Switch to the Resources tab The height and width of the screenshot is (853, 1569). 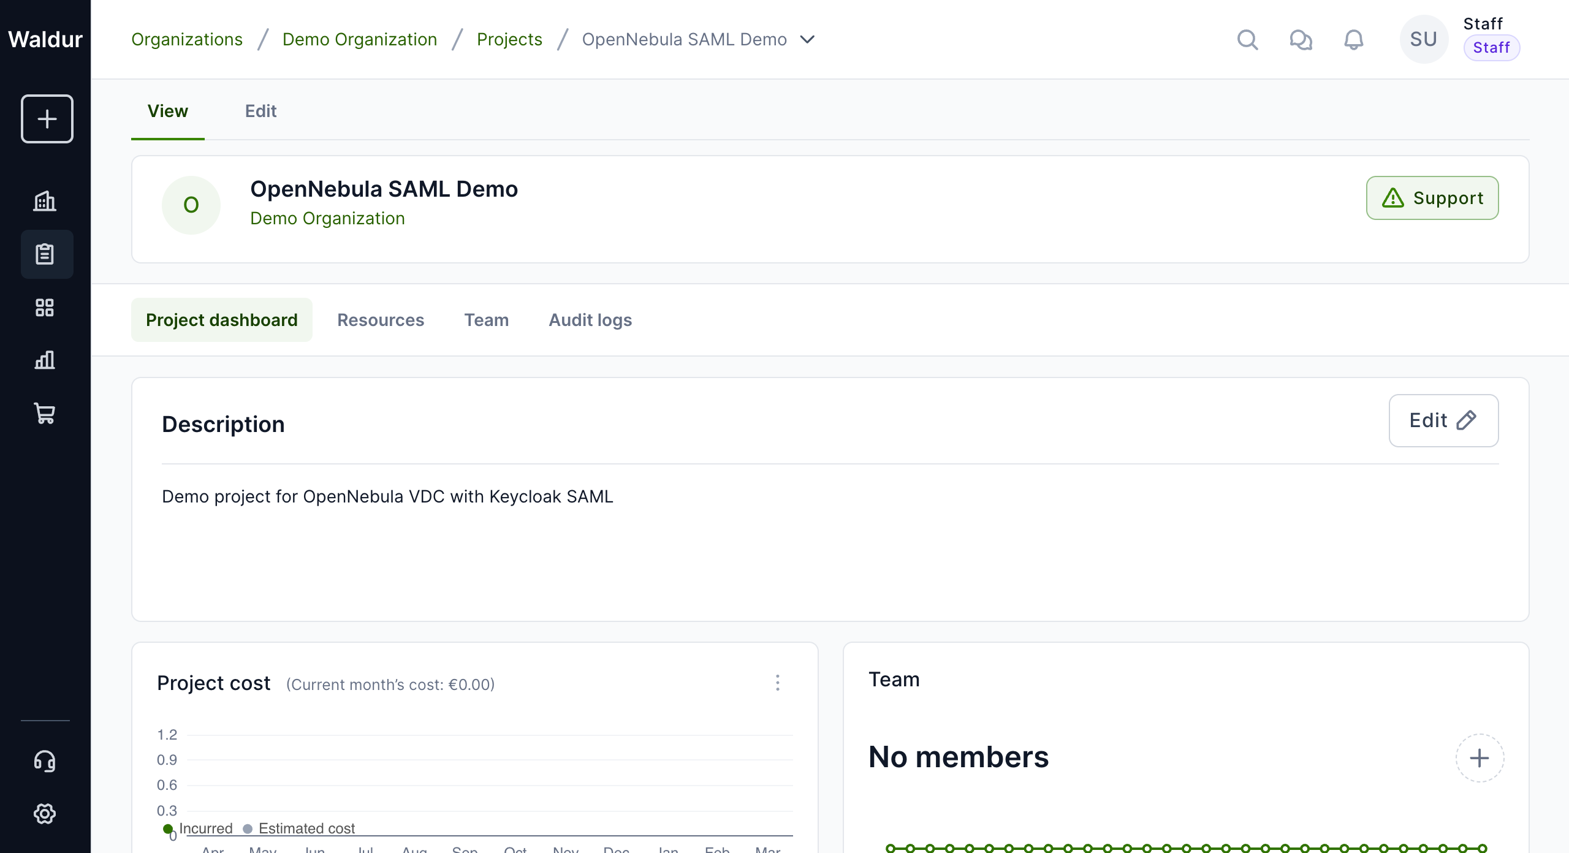(x=380, y=320)
